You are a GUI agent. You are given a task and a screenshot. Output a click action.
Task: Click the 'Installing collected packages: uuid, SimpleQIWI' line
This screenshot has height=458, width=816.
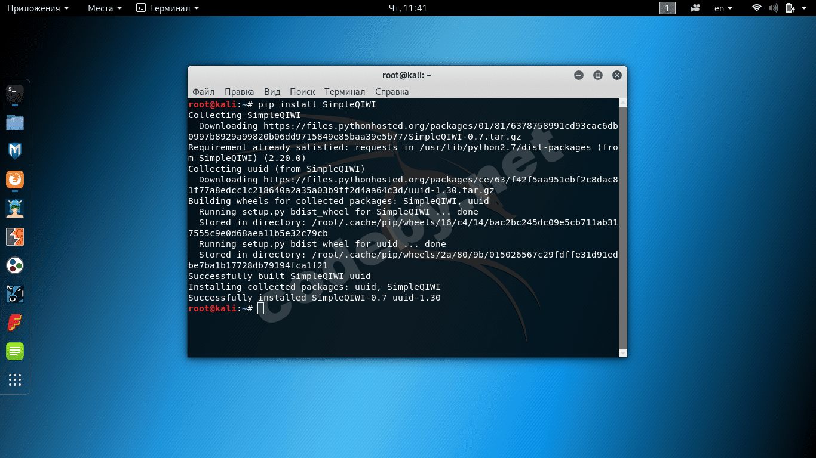314,287
